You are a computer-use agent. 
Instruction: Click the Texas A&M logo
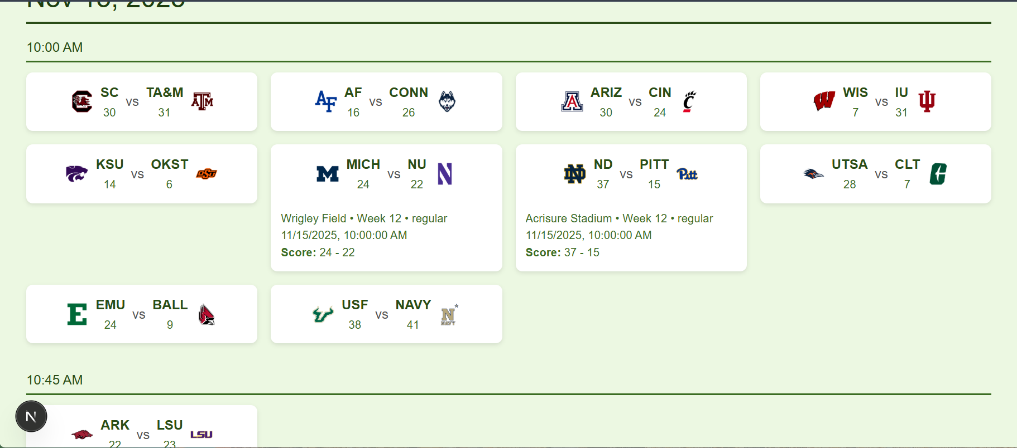tap(202, 101)
